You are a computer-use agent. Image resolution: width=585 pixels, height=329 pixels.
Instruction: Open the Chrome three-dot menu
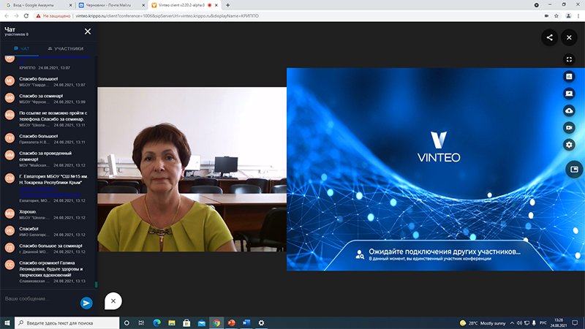click(x=578, y=16)
